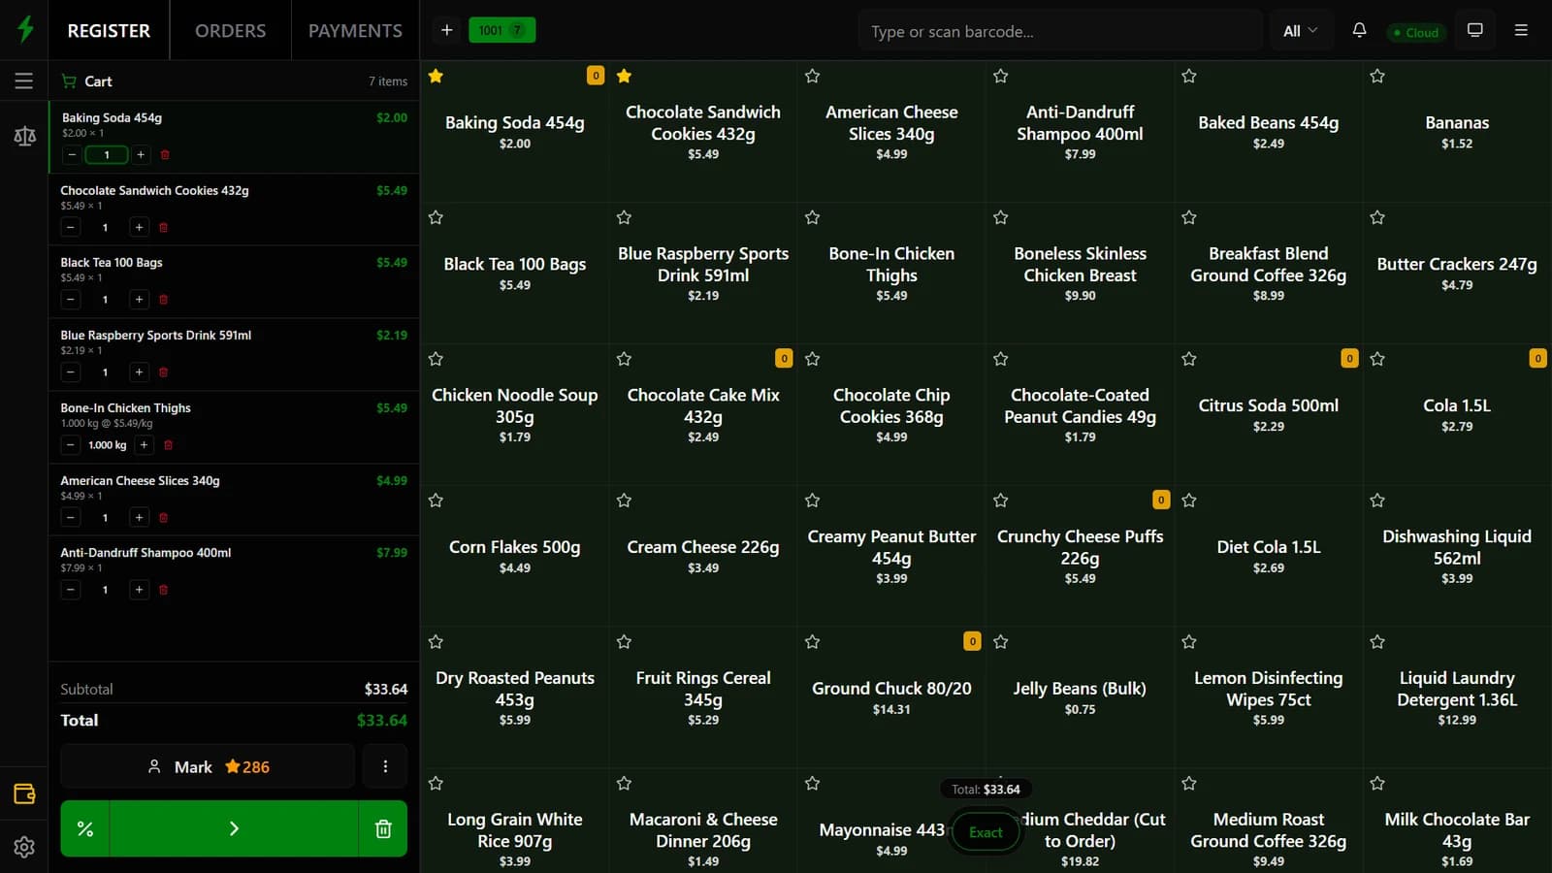Delete Baking Soda 454g from cart

tap(165, 154)
